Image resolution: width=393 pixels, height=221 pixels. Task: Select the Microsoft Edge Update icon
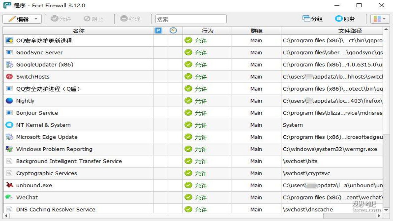click(x=10, y=137)
